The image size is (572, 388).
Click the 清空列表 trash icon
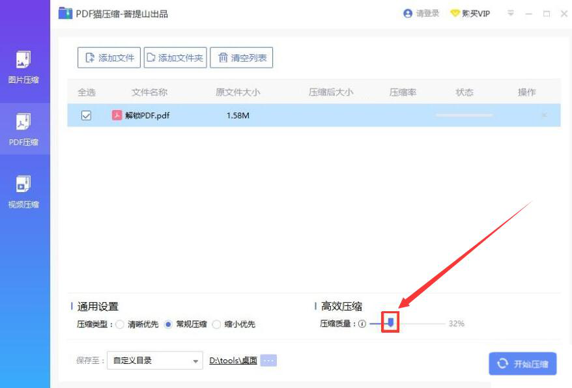(x=223, y=57)
